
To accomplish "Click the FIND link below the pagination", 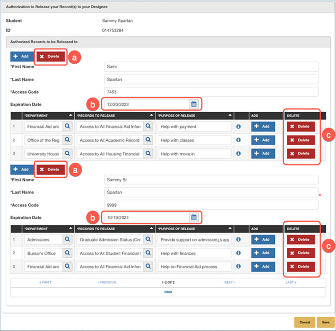I will pos(168,292).
